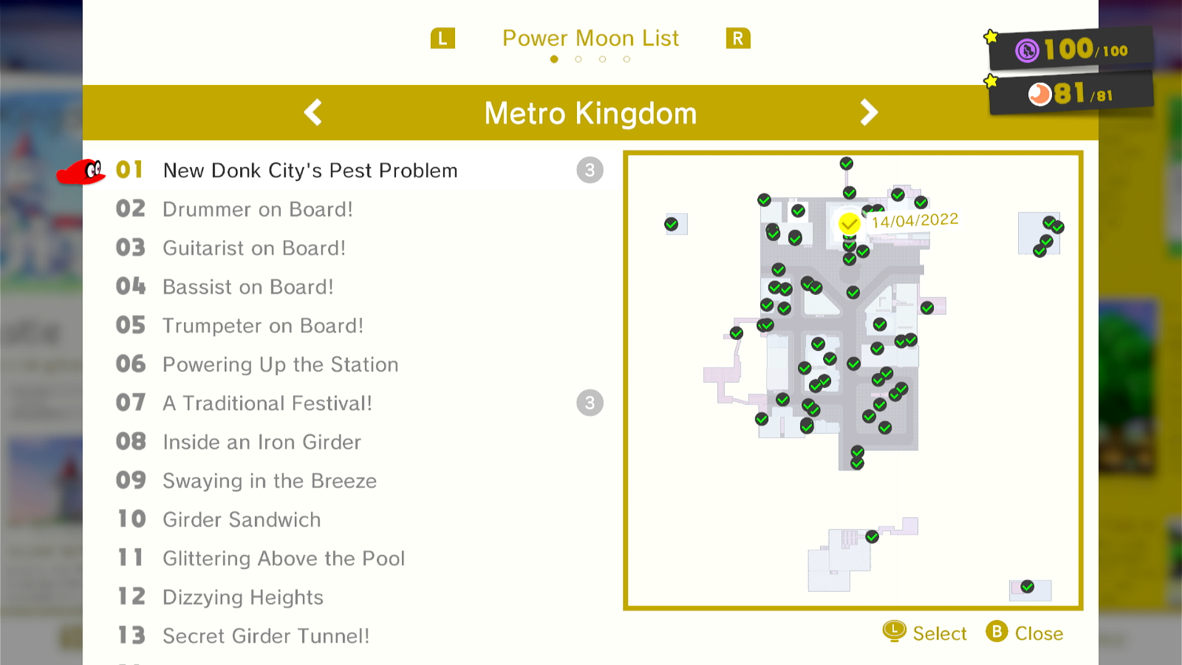The height and width of the screenshot is (665, 1182).
Task: Click the second page indicator dot
Action: [578, 59]
